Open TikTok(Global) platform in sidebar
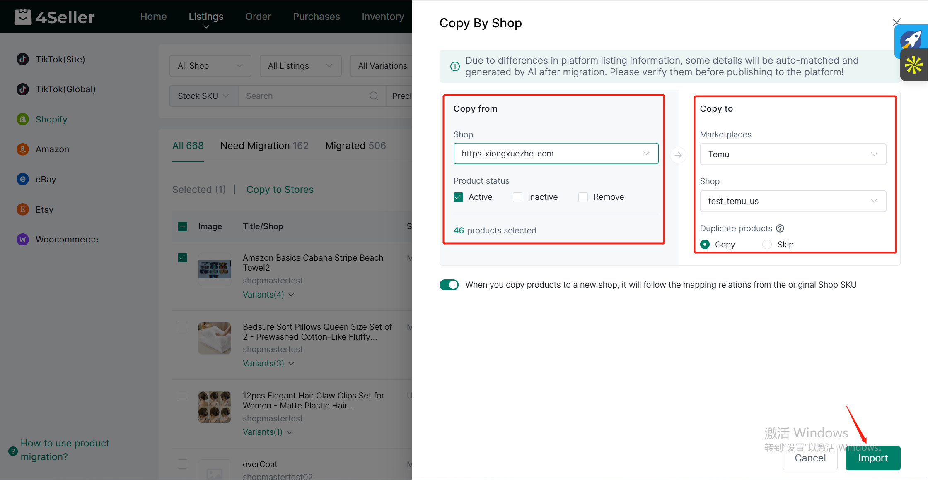928x480 pixels. 56,89
